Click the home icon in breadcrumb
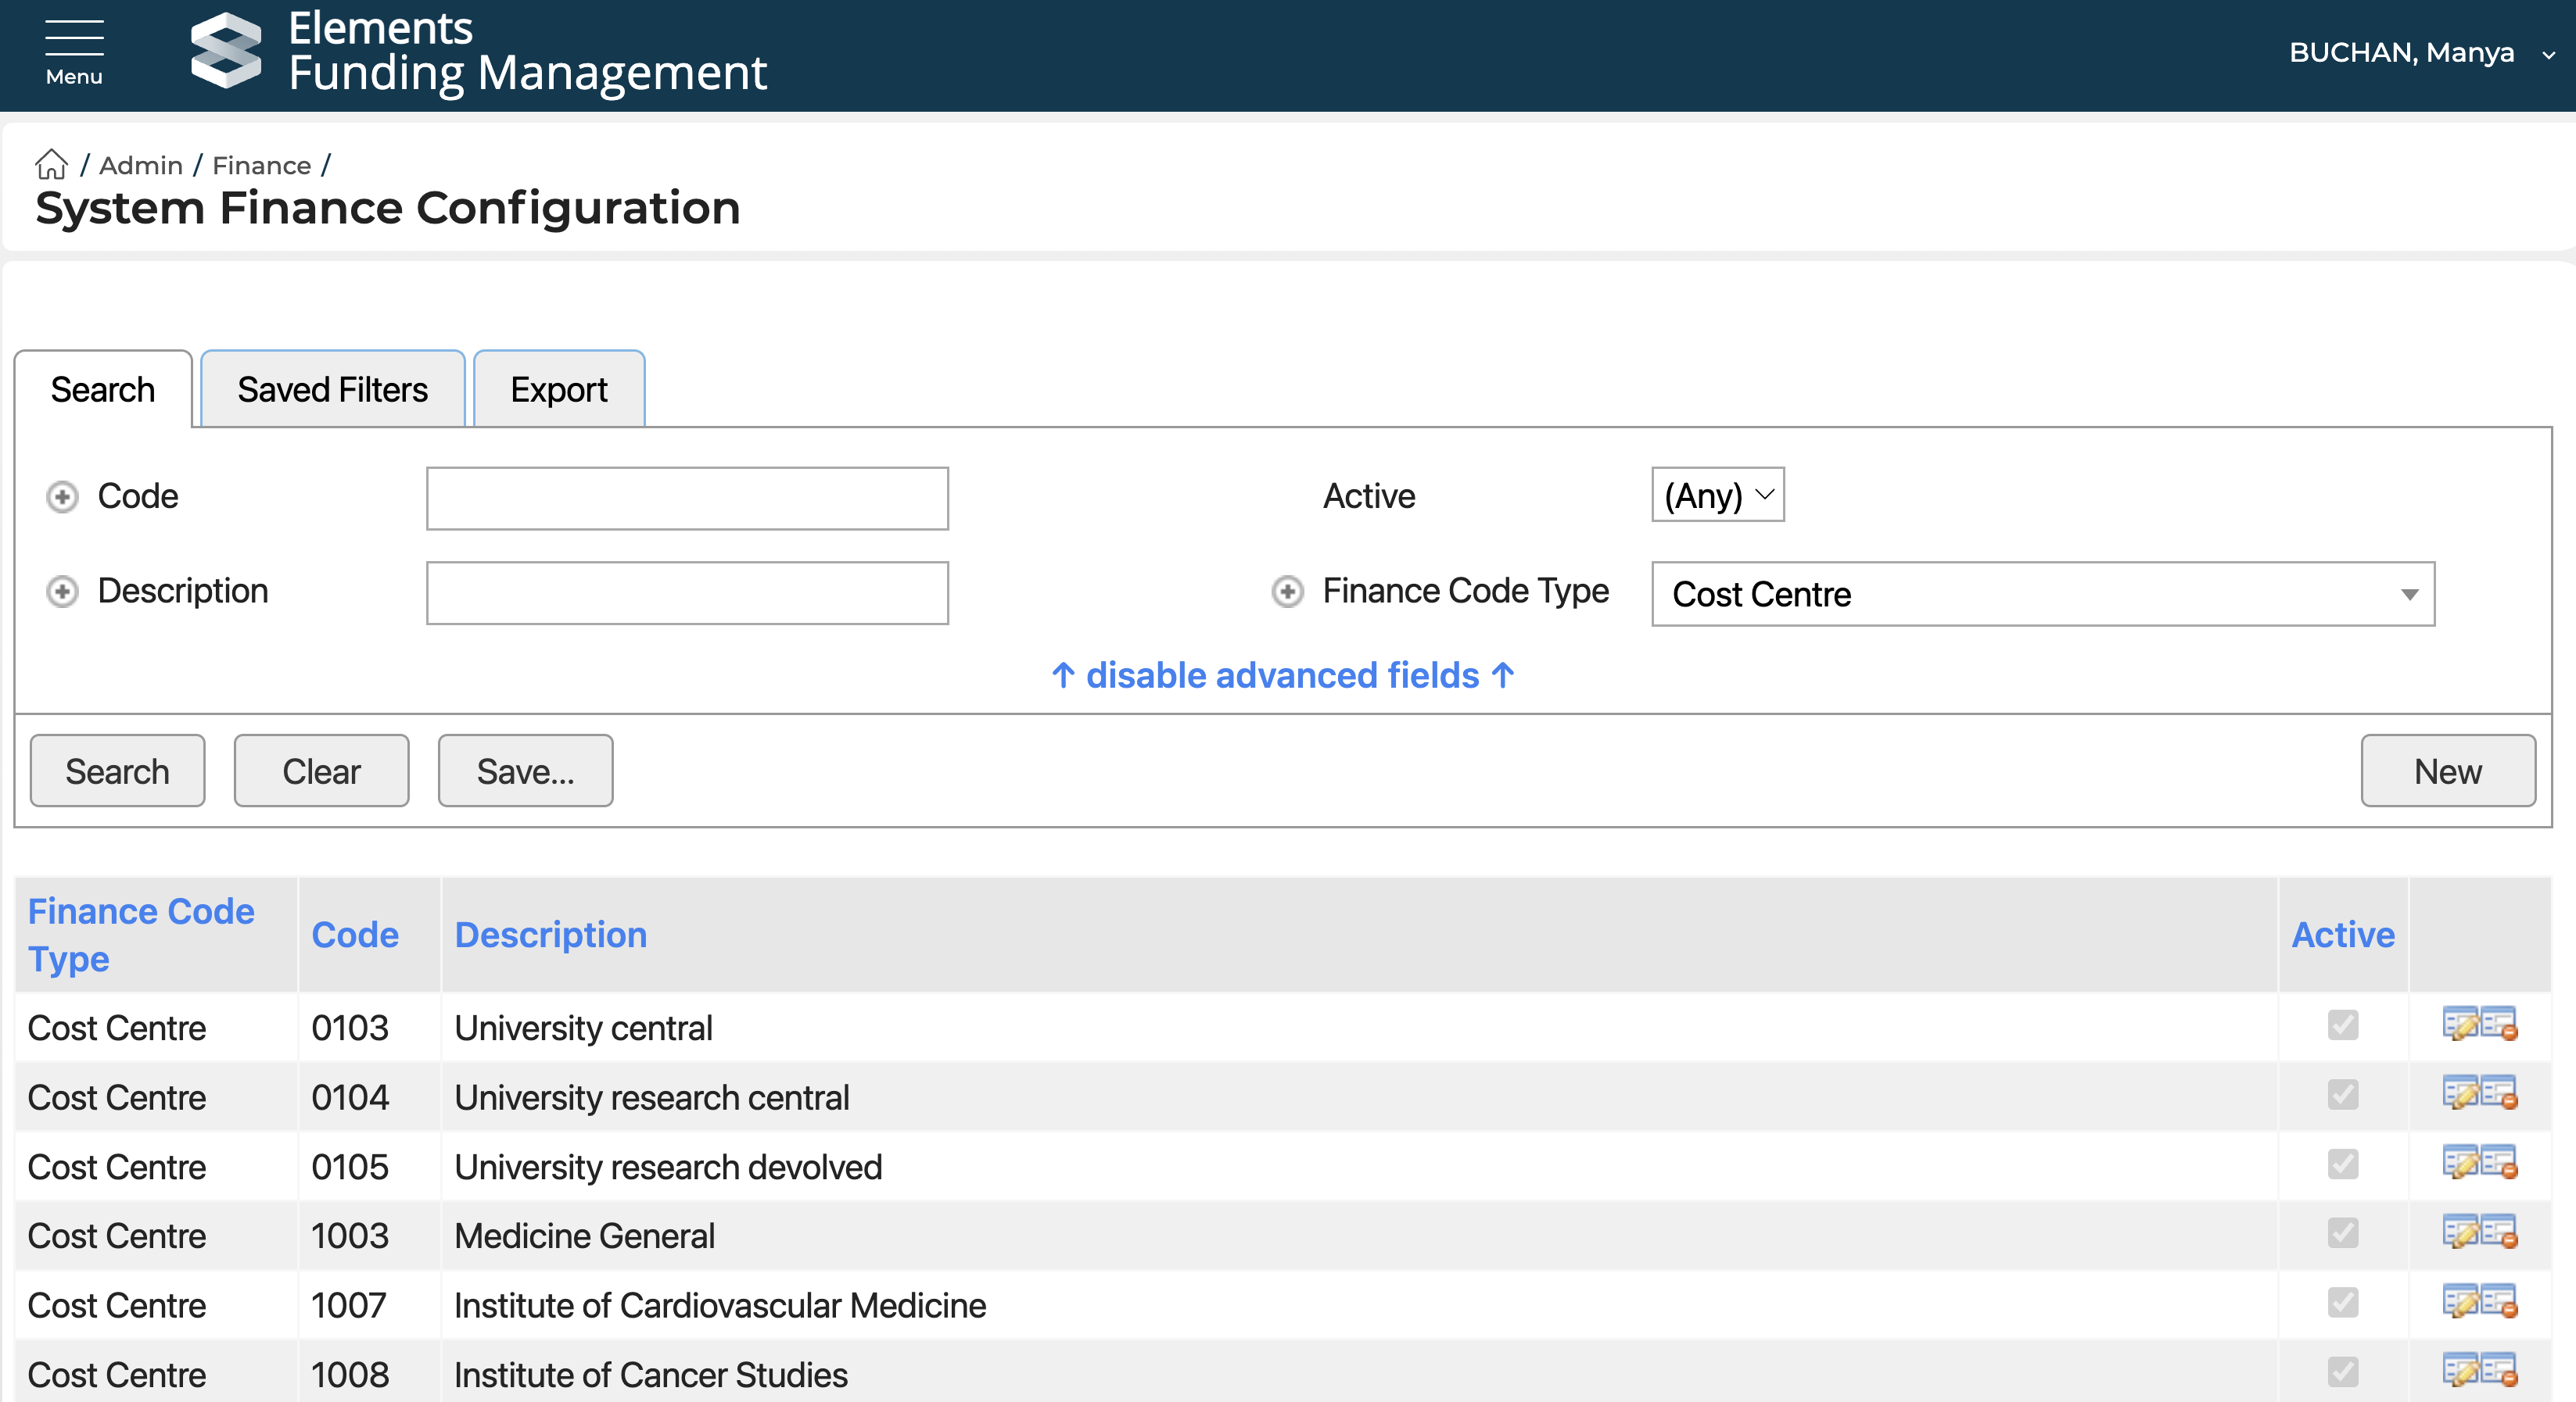This screenshot has width=2576, height=1402. tap(51, 164)
